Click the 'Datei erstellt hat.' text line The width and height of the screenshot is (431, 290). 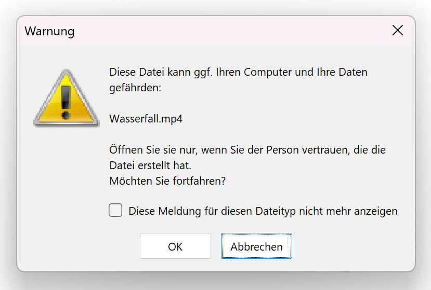pyautogui.click(x=150, y=165)
